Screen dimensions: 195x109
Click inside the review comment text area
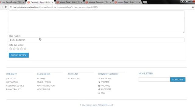pyautogui.click(x=97, y=21)
